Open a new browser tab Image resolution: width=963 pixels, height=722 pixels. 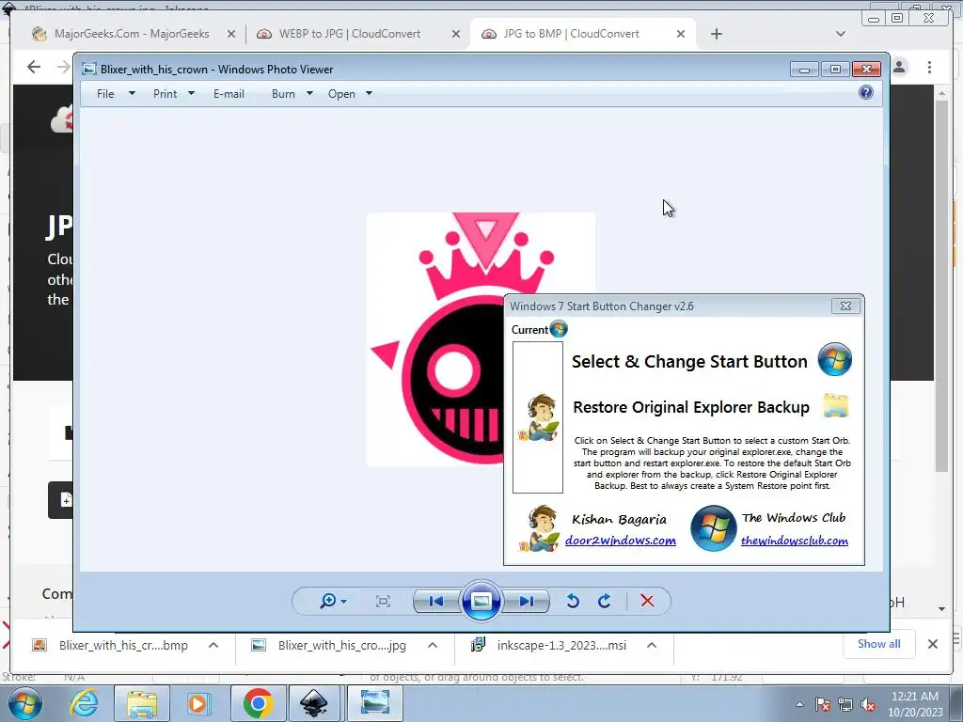716,34
